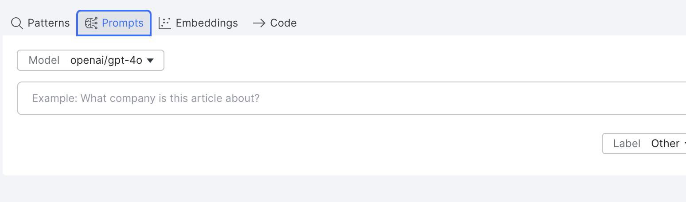Select the "Other" label value
The width and height of the screenshot is (686, 202).
pos(665,144)
